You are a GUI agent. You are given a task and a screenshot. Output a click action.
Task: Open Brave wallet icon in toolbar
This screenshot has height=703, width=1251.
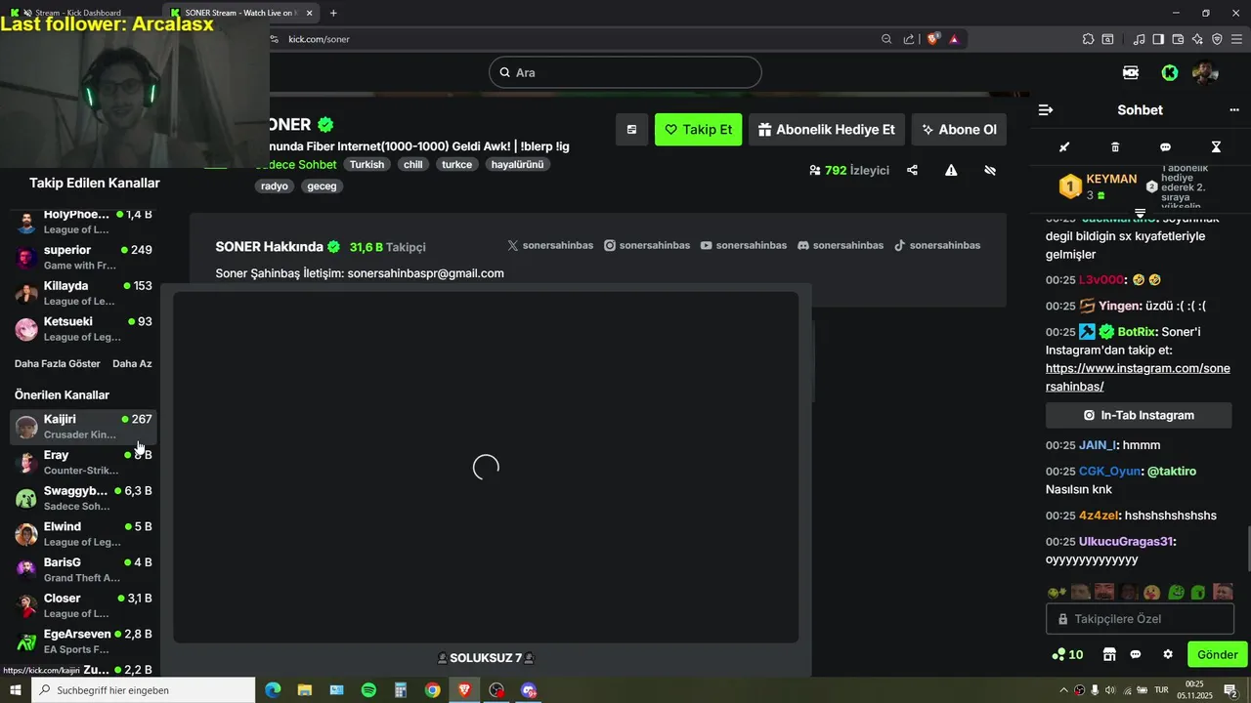[x=1178, y=39]
